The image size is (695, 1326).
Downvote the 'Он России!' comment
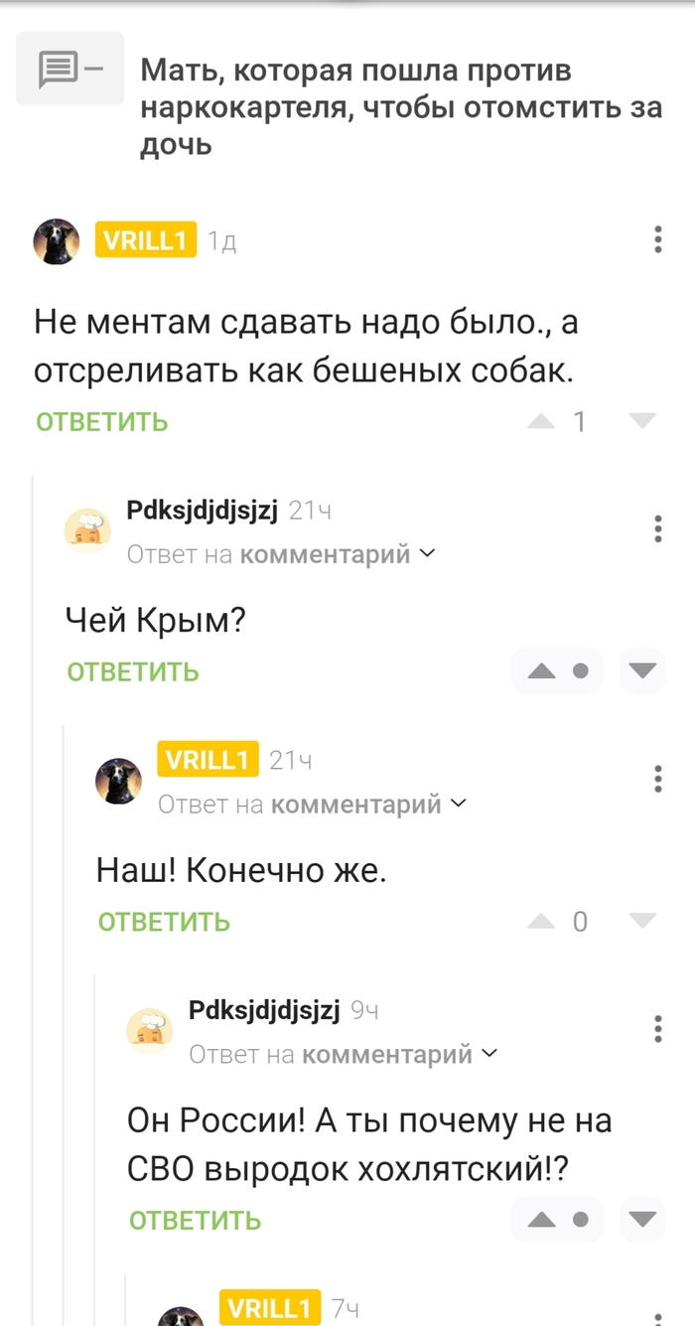(642, 1220)
